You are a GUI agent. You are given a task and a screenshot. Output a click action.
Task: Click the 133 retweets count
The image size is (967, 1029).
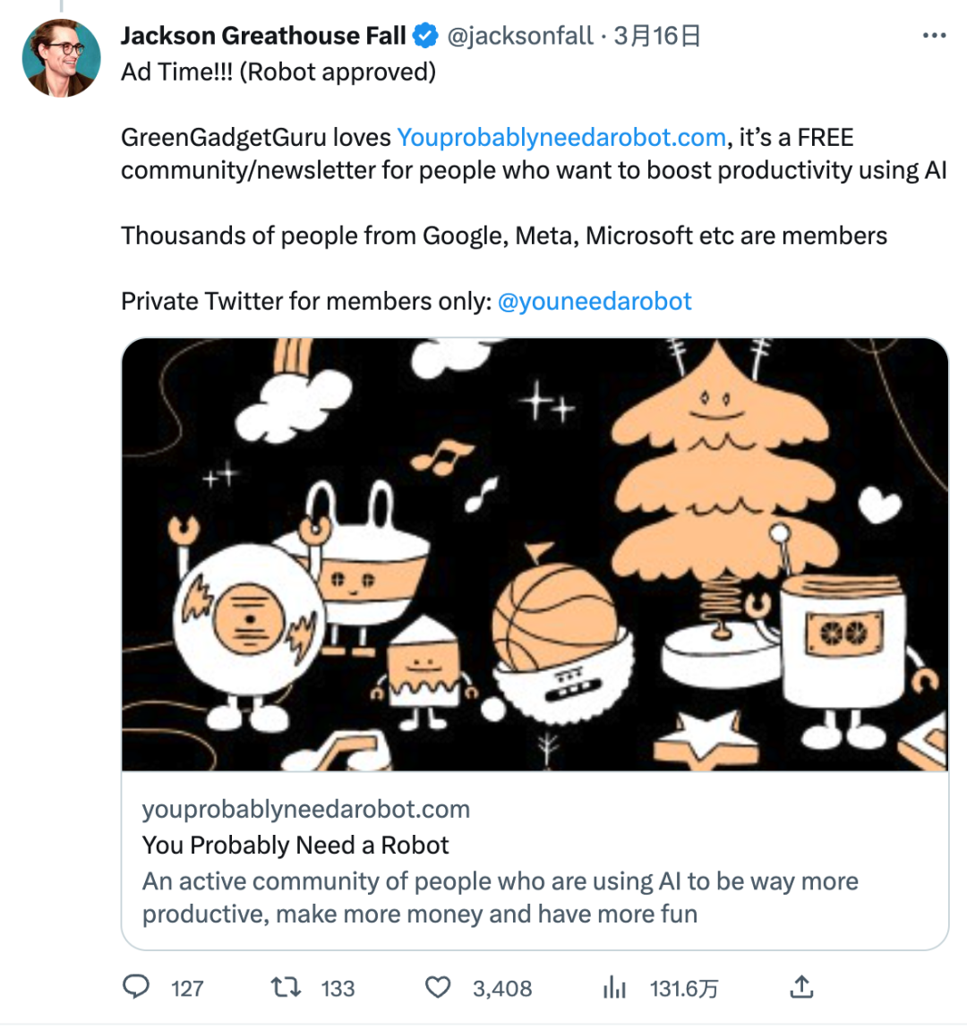pos(338,989)
